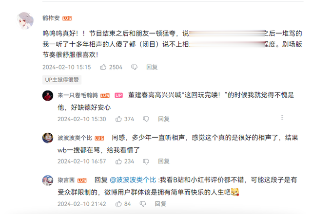Open the @波波波类个比 mention link
Screen dimensions: 312x214
pyautogui.click(x=133, y=180)
